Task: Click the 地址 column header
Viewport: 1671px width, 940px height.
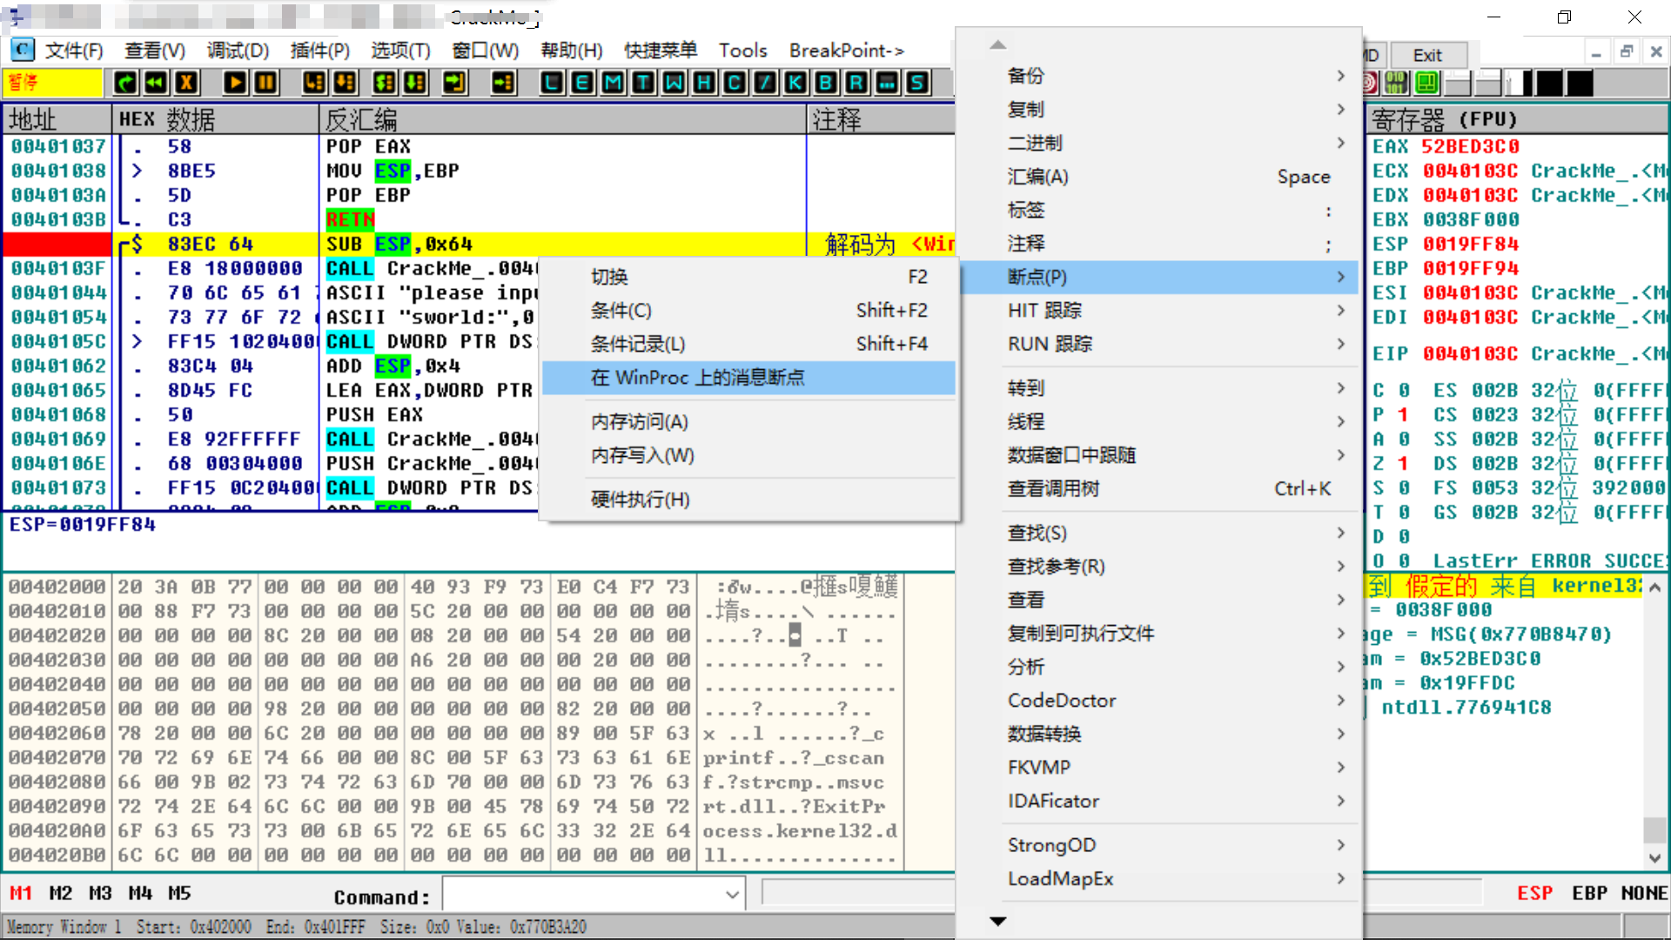Action: (57, 119)
